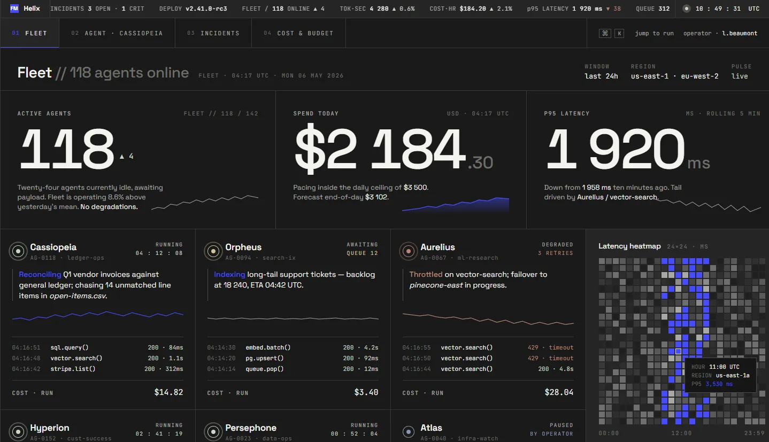Click Orpheus cost $3.40 value

point(366,392)
